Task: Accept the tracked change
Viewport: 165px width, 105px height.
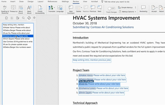Action: [x=154, y=9]
